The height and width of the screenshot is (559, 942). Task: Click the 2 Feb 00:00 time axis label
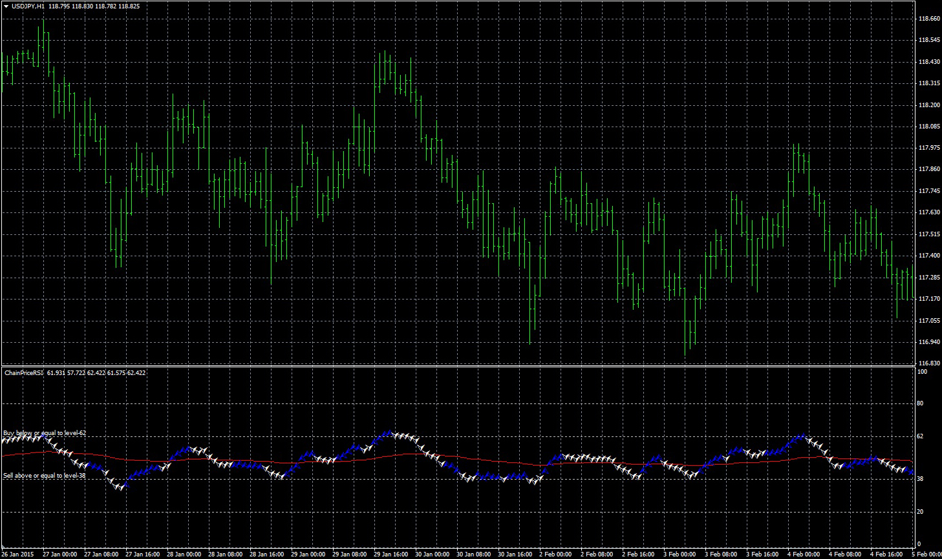pos(555,554)
